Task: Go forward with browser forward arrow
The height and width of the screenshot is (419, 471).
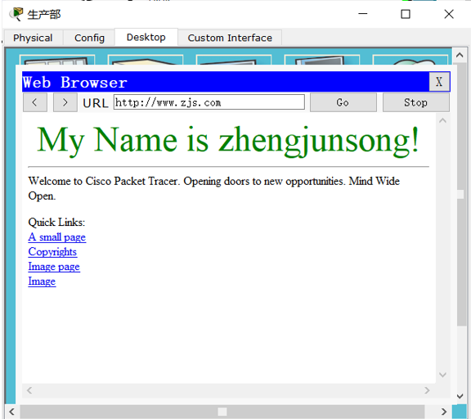Action: [x=65, y=103]
